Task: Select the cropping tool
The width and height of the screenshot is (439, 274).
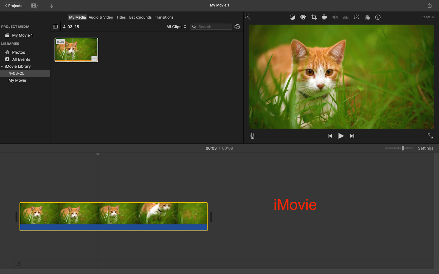Action: point(314,17)
